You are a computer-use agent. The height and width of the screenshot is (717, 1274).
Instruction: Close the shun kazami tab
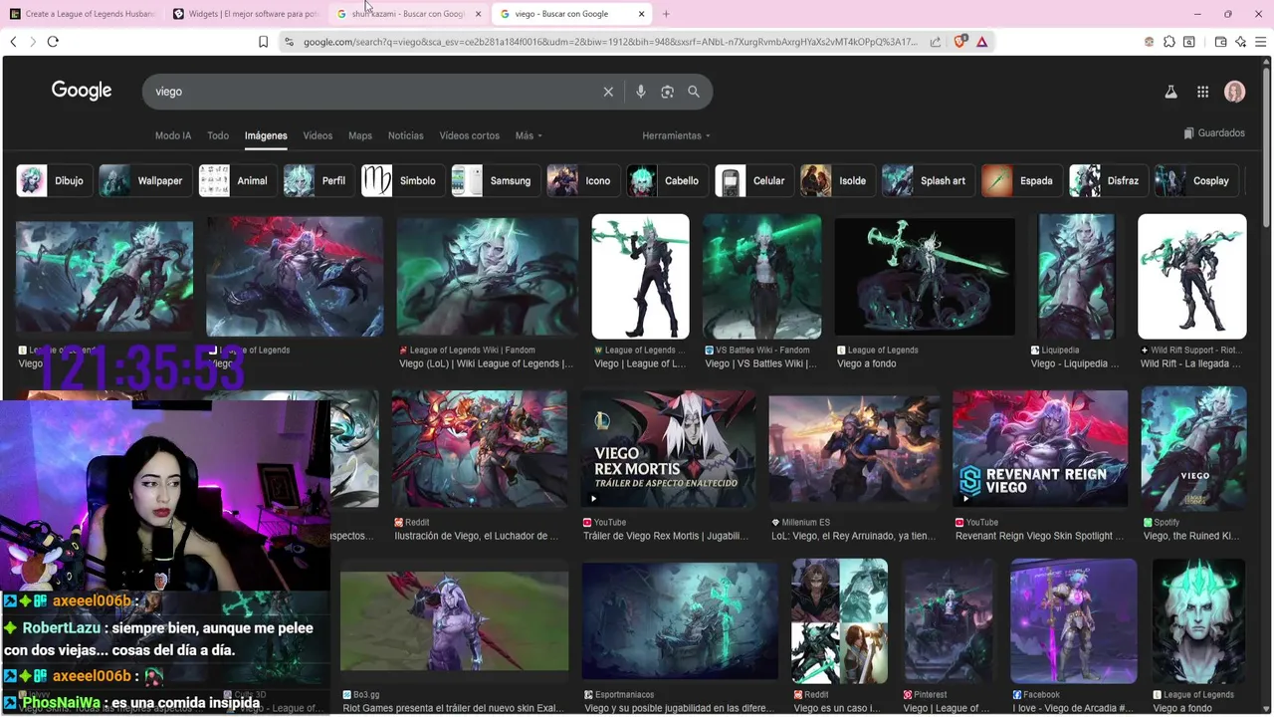pyautogui.click(x=478, y=14)
